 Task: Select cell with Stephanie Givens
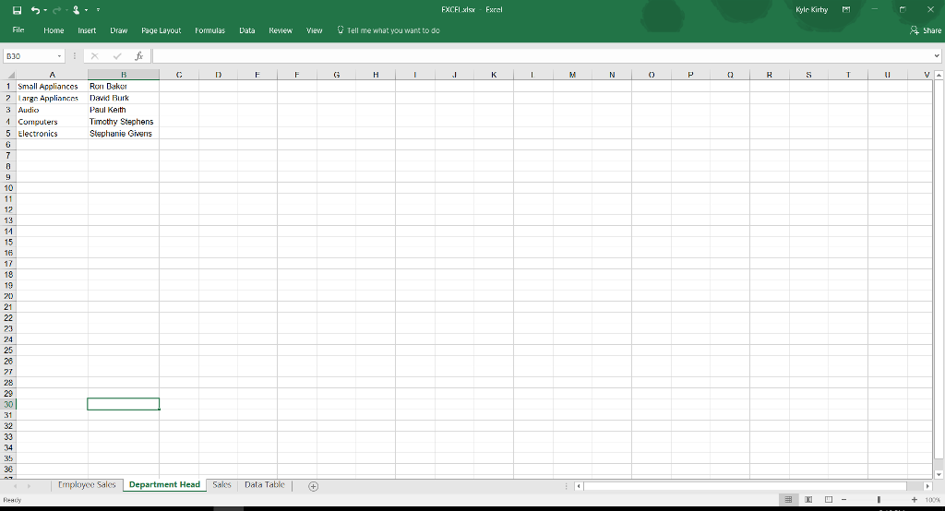[124, 134]
